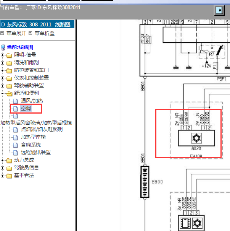Viewport: 230px width, 231px height.
Task: Click the 动力总成 folder icon
Action: 9,161
